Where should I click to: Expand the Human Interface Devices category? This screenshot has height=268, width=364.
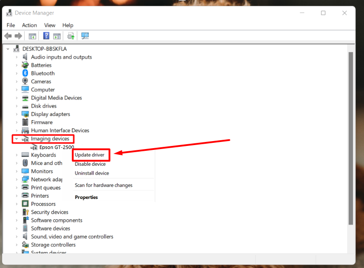[x=16, y=130]
